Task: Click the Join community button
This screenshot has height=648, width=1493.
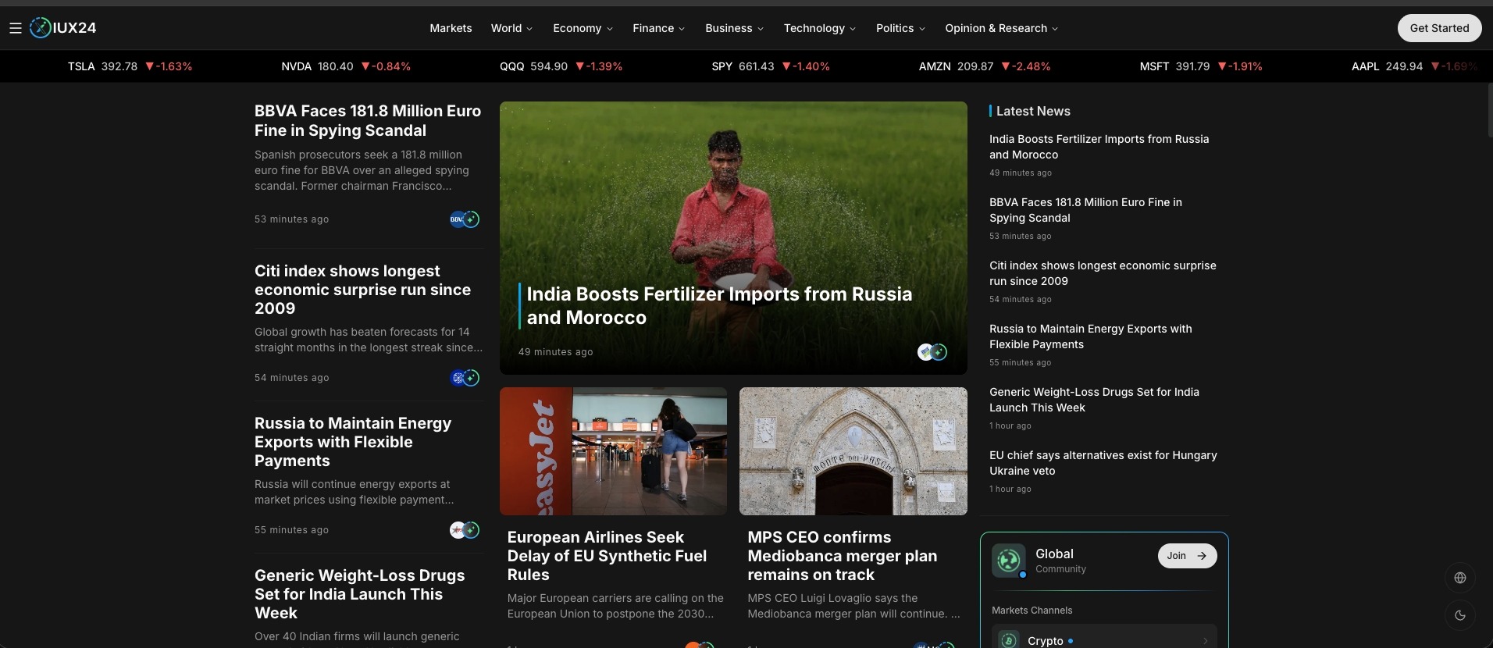Action: [x=1187, y=556]
